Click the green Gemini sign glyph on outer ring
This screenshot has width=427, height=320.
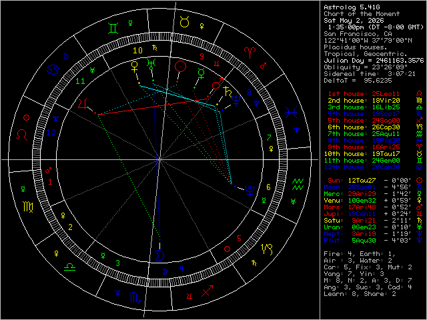[x=113, y=29]
